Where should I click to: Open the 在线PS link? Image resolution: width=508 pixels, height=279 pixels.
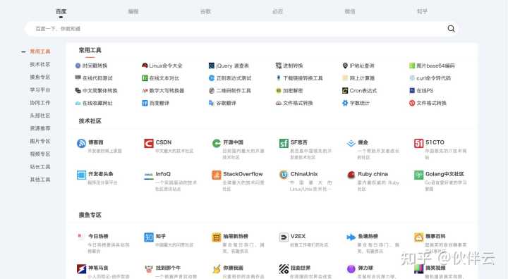click(421, 91)
